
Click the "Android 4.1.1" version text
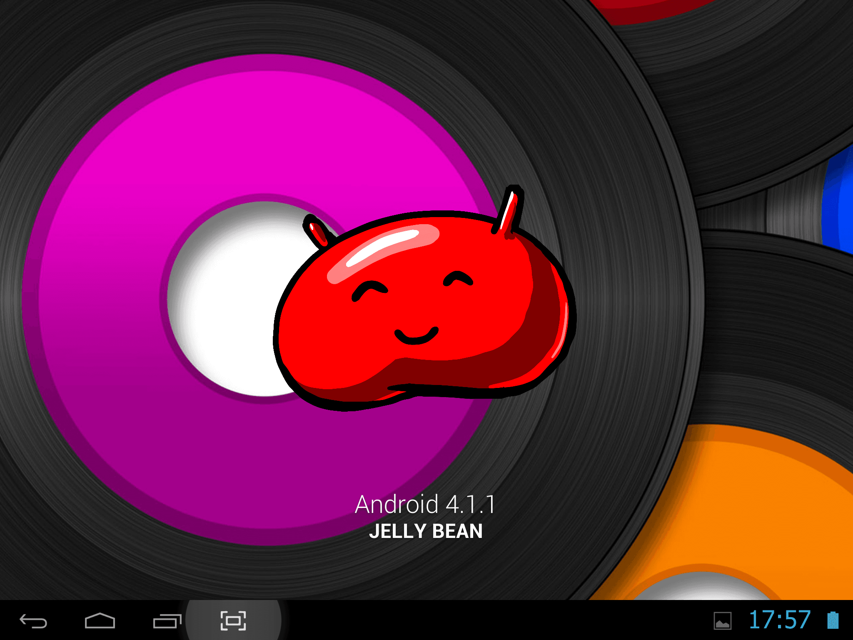425,505
